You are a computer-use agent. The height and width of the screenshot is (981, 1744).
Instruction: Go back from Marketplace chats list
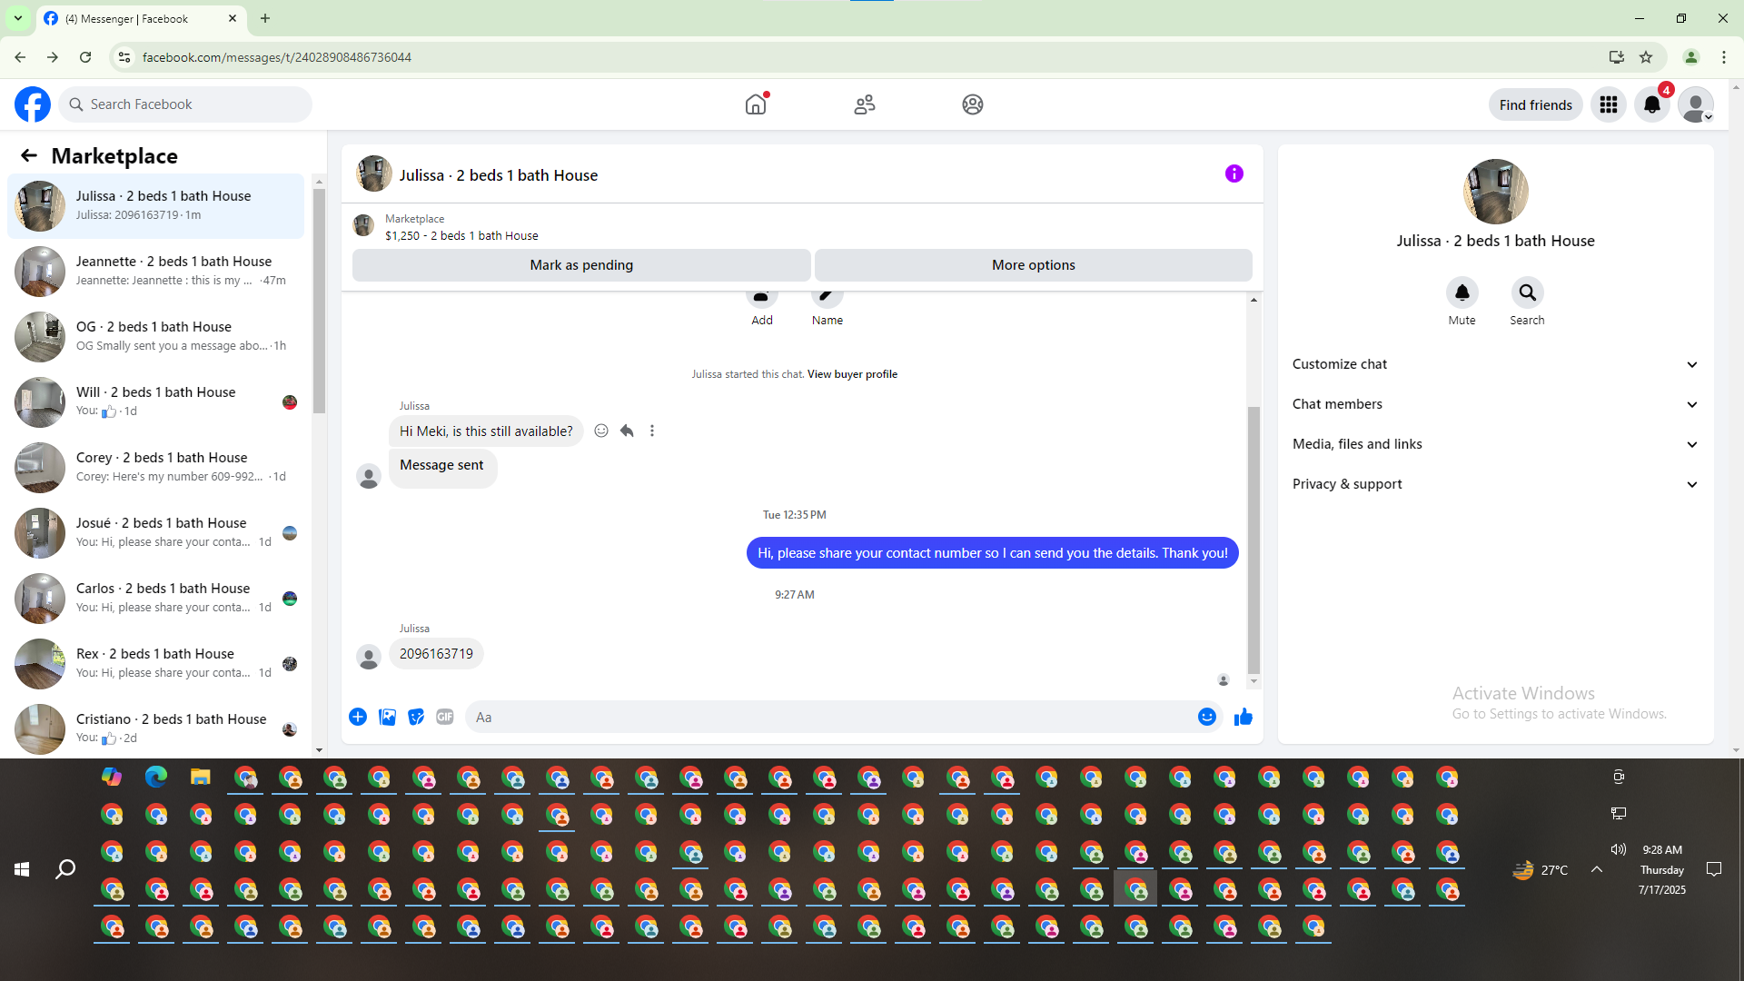coord(29,155)
